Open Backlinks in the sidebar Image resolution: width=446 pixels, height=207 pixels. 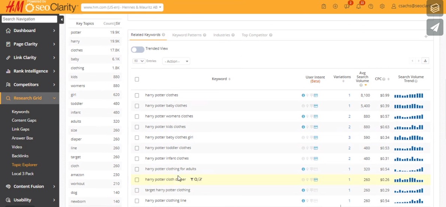[20, 156]
